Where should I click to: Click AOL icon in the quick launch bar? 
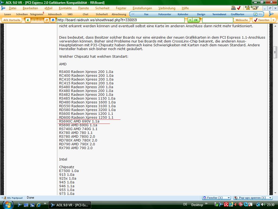point(20,205)
